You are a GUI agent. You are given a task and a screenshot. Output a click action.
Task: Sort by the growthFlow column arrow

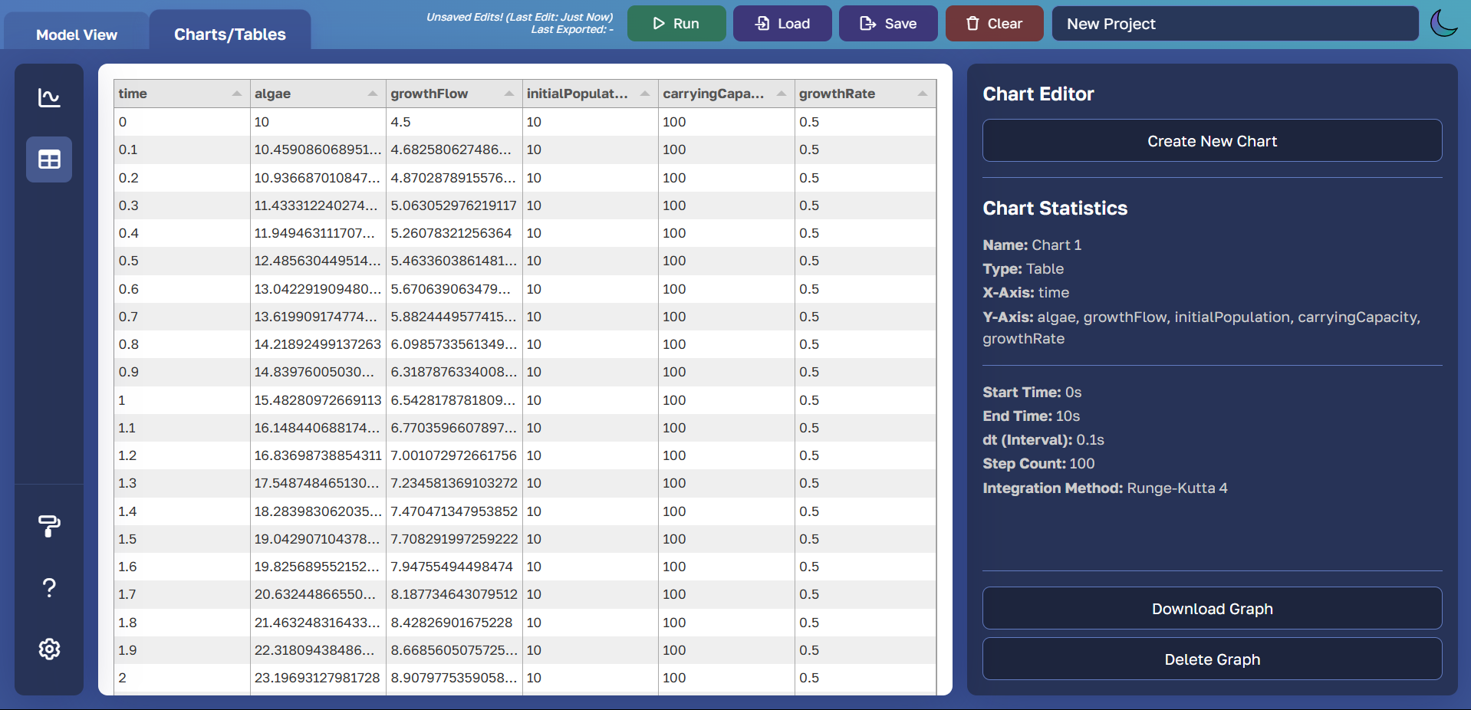pyautogui.click(x=509, y=94)
